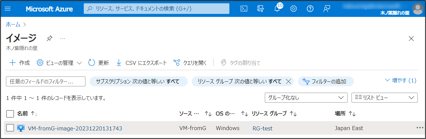Viewport: 426px width, 139px height.
Task: Click RG-test resource group cell
Action: point(262,128)
